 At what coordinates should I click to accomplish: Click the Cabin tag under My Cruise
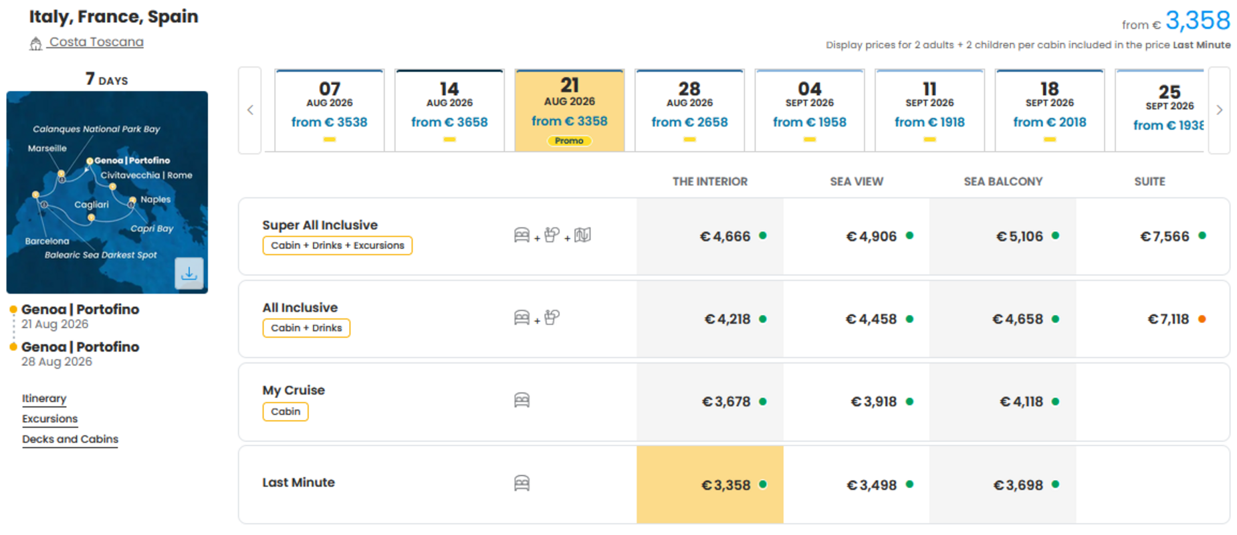tap(286, 411)
